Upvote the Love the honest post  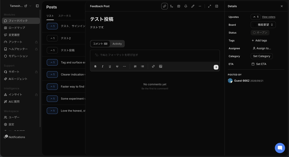pyautogui.click(x=52, y=111)
